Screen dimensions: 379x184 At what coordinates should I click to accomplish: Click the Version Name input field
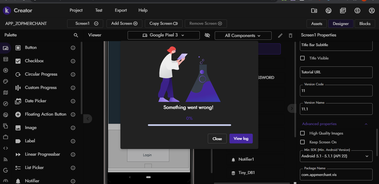click(336, 109)
